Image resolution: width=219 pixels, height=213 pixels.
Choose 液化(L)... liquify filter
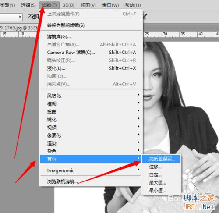[91, 68]
